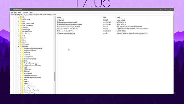Click the ShaderLinkingGPUBlacklist value icon

pos(57,33)
